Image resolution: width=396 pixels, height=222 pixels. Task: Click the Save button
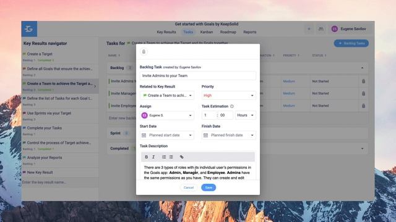point(209,187)
